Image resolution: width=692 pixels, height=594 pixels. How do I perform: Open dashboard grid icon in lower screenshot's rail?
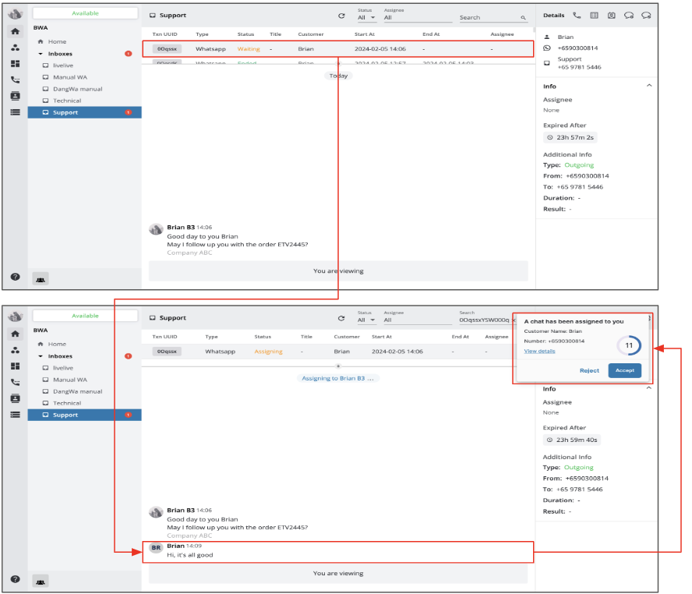(15, 366)
